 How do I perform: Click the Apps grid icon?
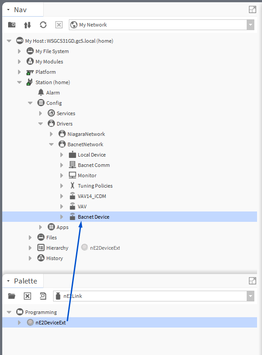(x=51, y=227)
